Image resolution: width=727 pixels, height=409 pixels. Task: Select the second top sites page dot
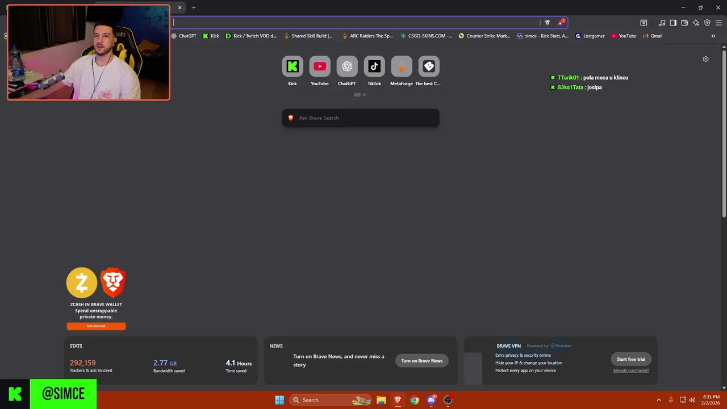(364, 95)
